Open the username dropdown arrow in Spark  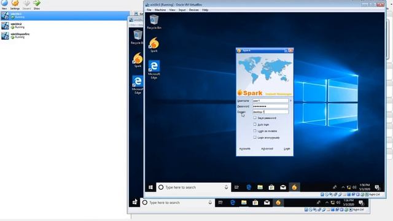pos(290,101)
